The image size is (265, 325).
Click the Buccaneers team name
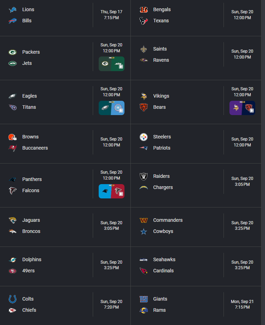[35, 148]
